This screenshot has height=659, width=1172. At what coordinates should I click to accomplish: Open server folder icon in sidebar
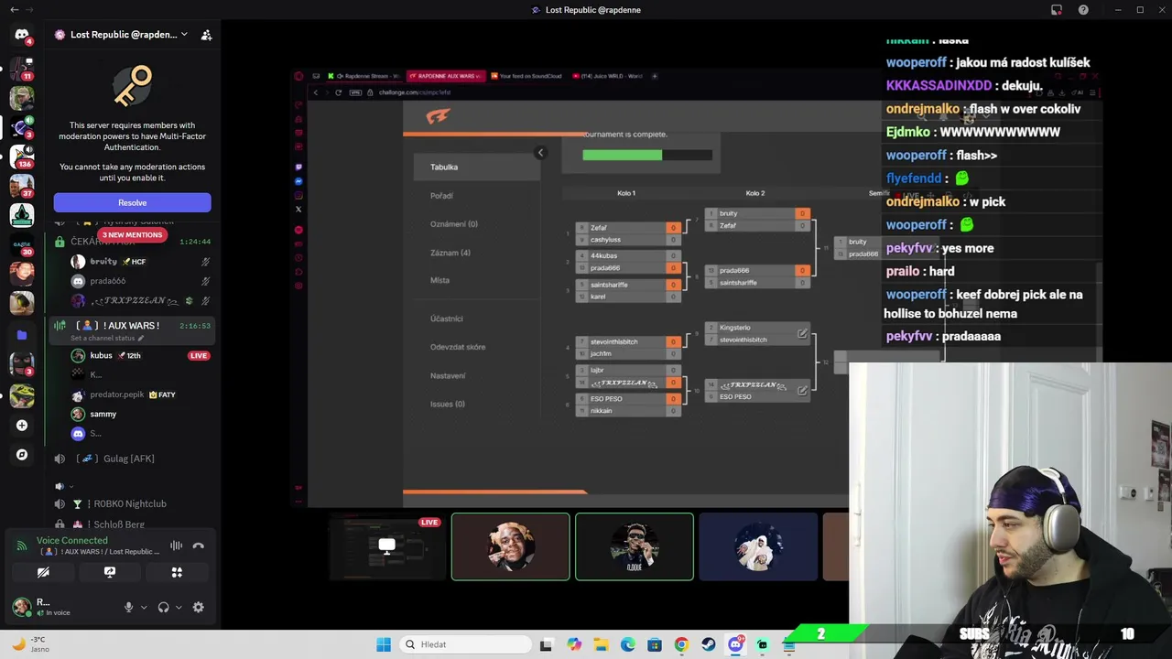[x=21, y=335]
